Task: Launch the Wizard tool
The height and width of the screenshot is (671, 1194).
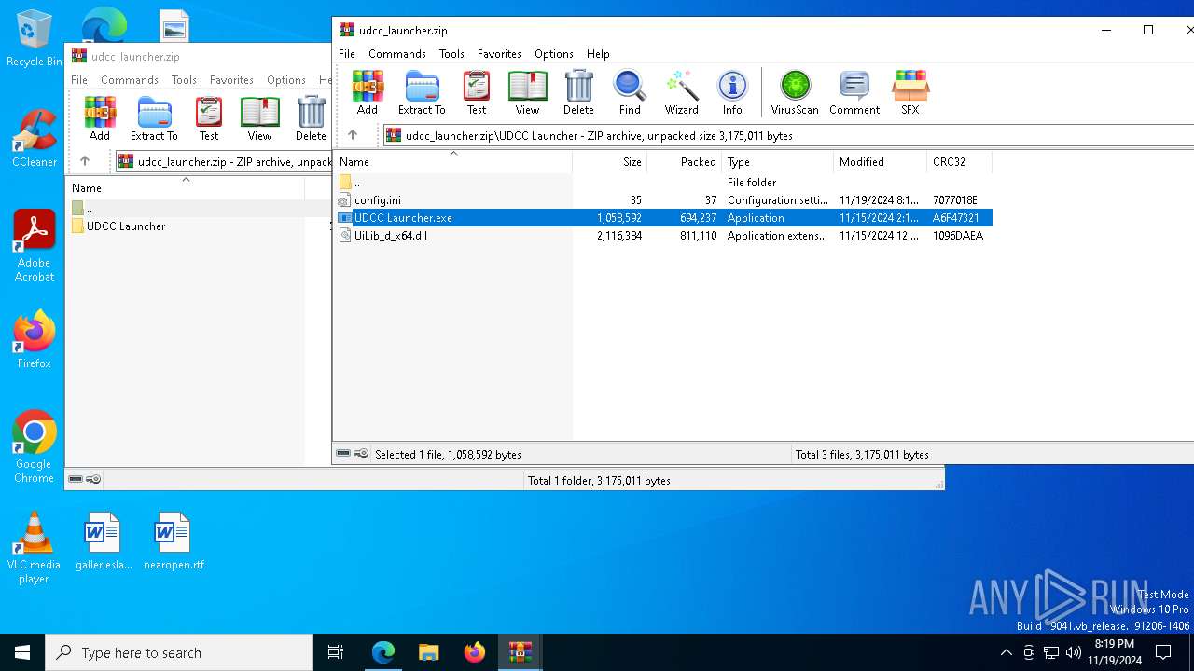Action: [x=681, y=92]
